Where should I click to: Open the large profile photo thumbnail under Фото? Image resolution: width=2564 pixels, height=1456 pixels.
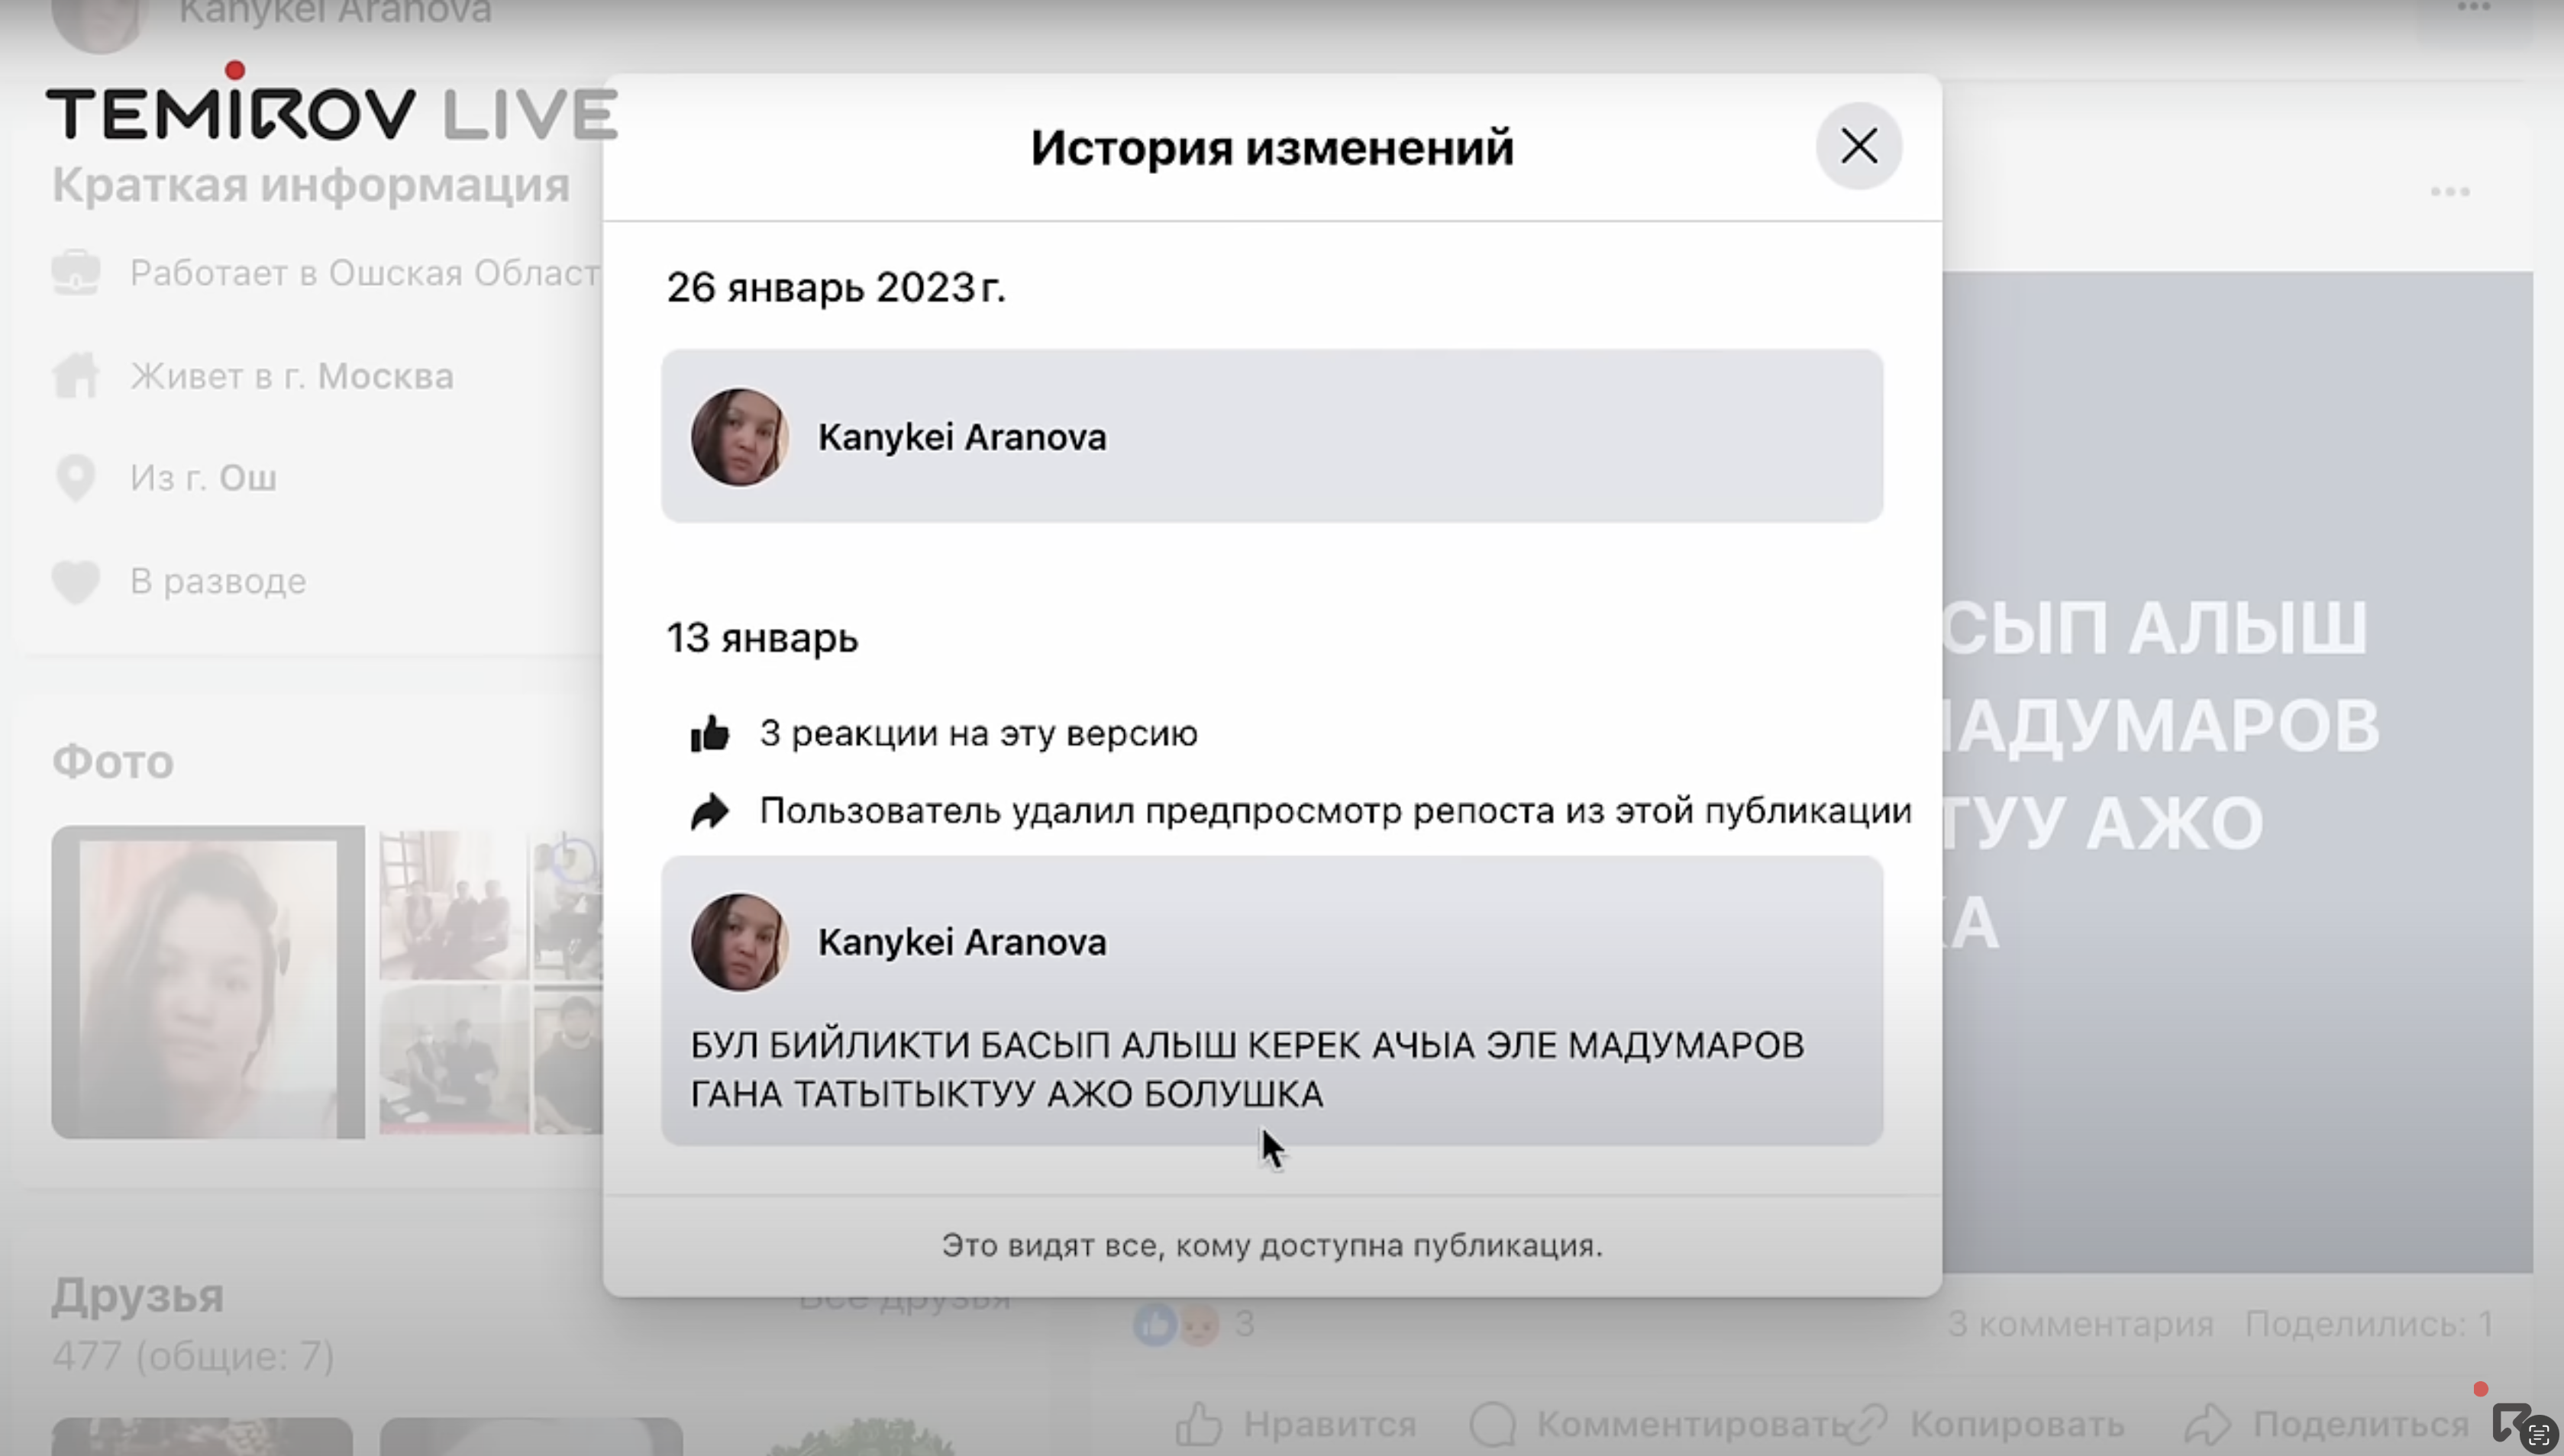click(208, 982)
